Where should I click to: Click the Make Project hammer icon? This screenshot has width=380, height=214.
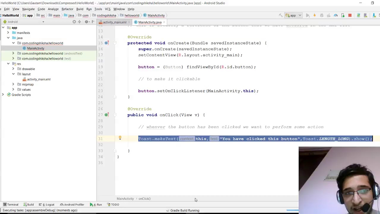click(x=281, y=15)
